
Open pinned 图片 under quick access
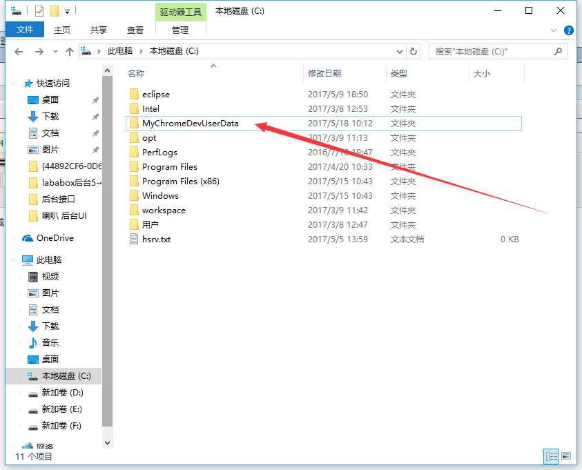(50, 150)
